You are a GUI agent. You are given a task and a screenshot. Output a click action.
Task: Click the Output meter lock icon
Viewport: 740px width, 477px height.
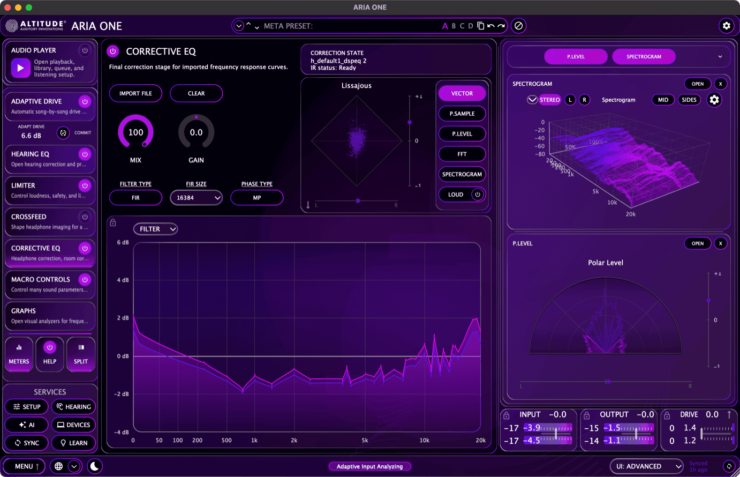coord(586,415)
